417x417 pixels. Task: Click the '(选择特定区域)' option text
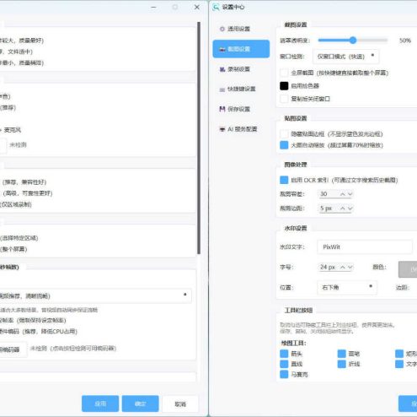point(19,238)
